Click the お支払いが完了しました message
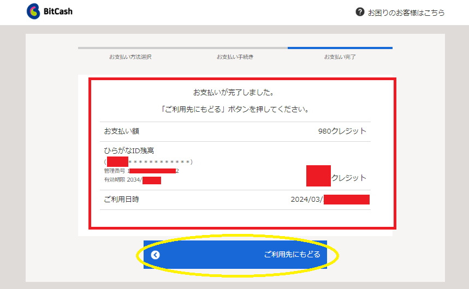This screenshot has height=289, width=469. tap(234, 92)
